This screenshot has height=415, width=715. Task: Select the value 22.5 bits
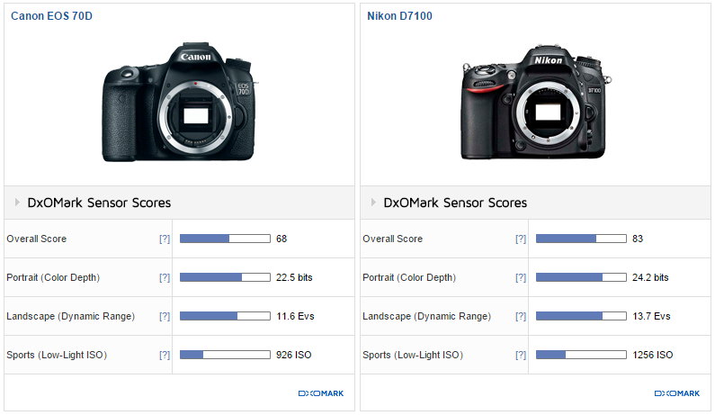(294, 277)
